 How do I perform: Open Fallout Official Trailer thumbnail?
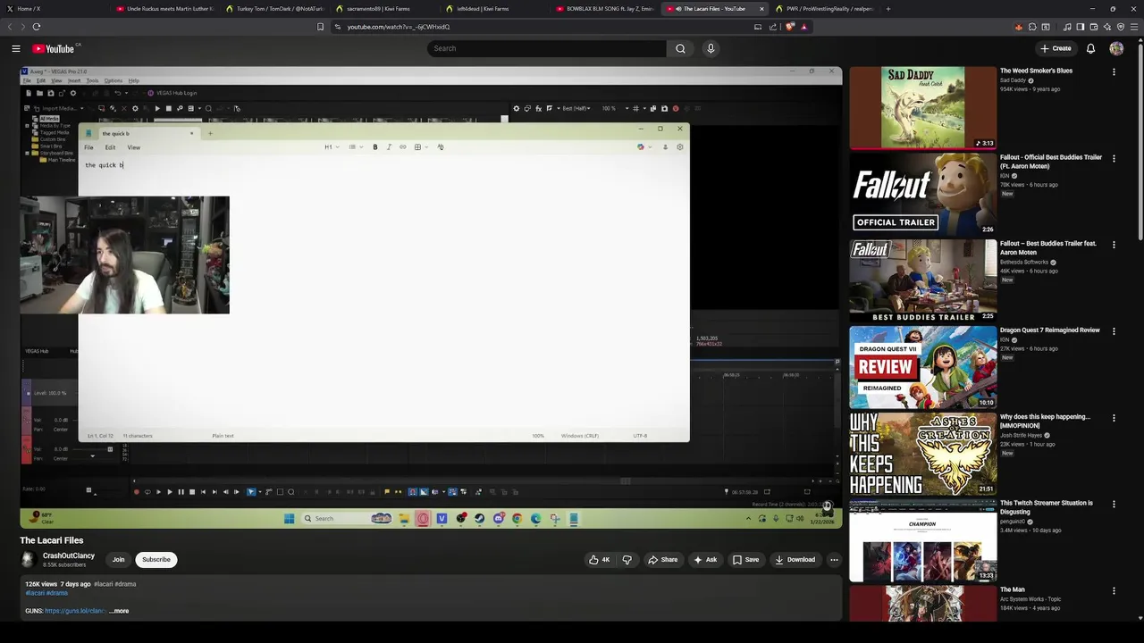pyautogui.click(x=922, y=193)
